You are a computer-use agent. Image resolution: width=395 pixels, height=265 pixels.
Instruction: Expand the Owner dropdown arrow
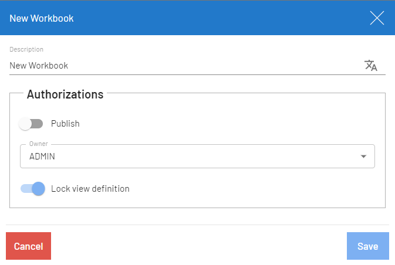point(363,157)
